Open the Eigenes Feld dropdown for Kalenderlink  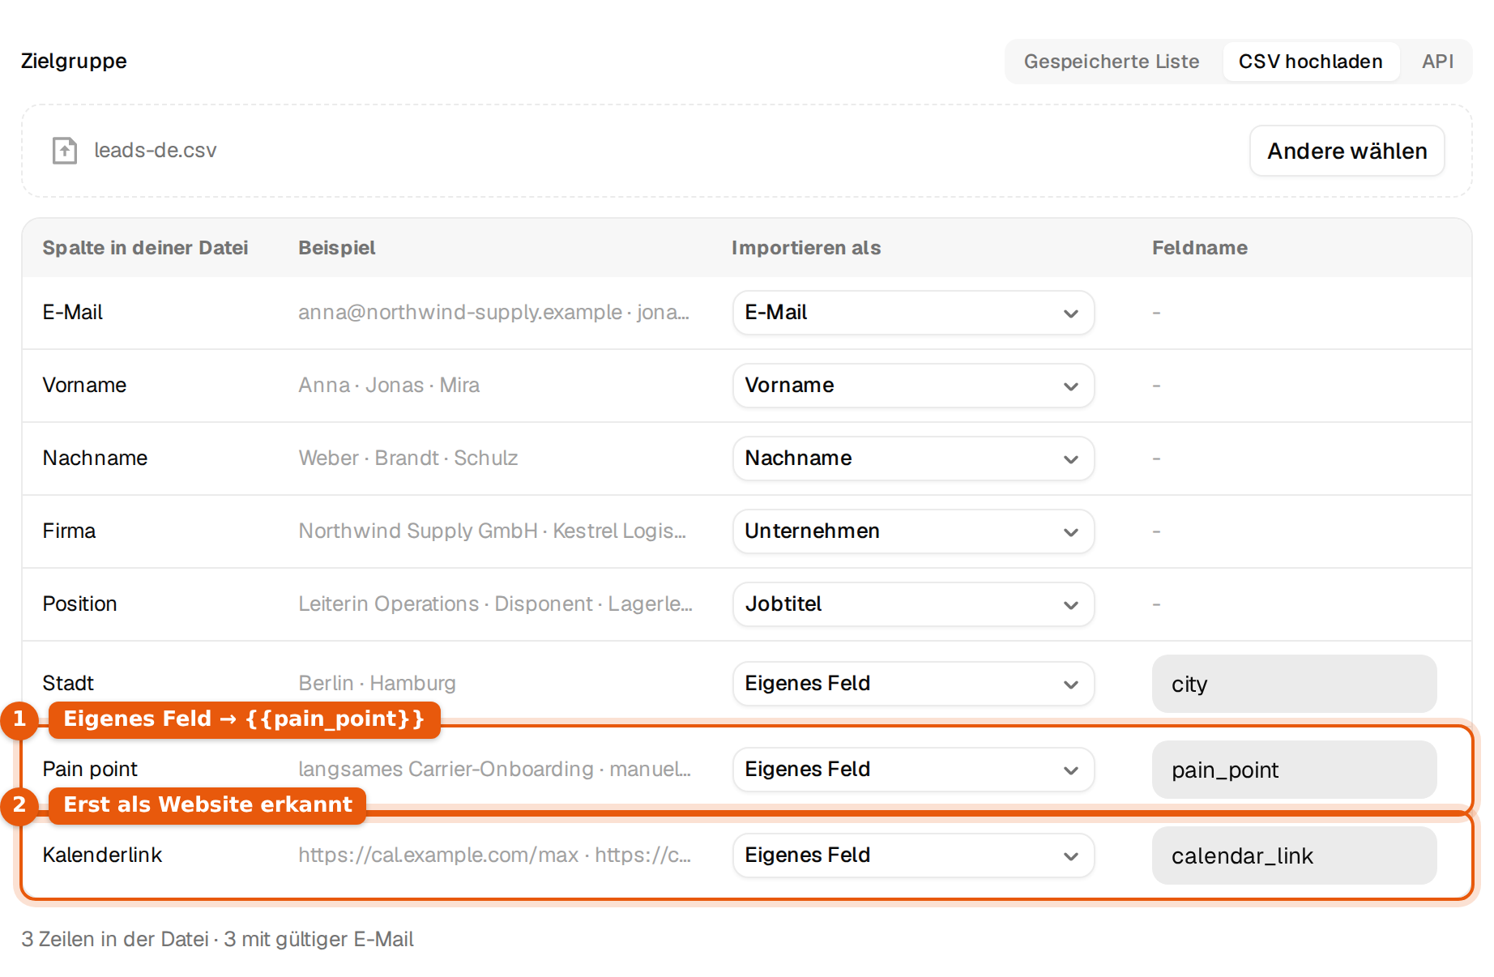click(913, 855)
